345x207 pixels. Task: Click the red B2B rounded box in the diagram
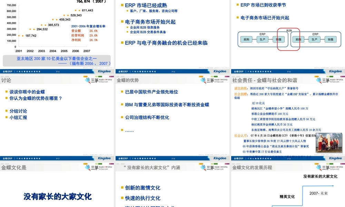[x=288, y=39]
